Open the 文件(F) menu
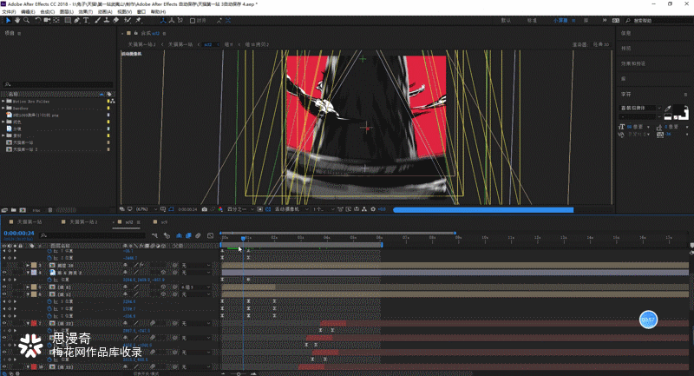Viewport: 694px width, 376px height. [x=10, y=12]
